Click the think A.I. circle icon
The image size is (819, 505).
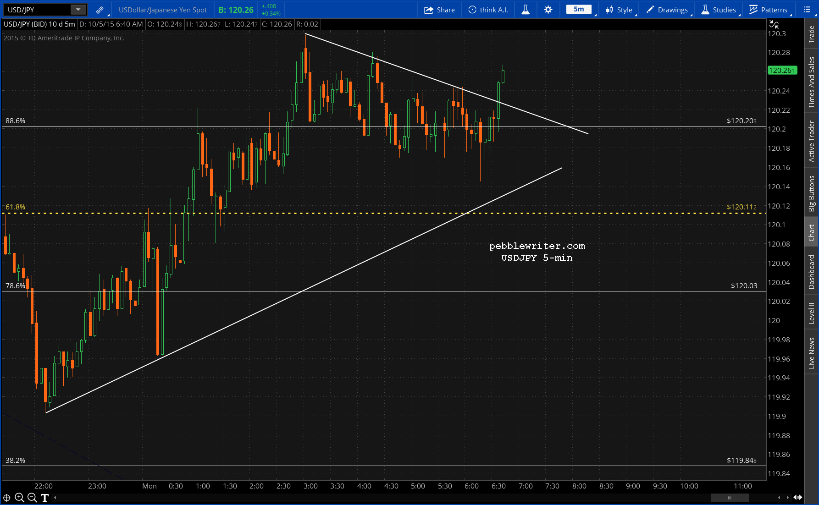tap(472, 10)
